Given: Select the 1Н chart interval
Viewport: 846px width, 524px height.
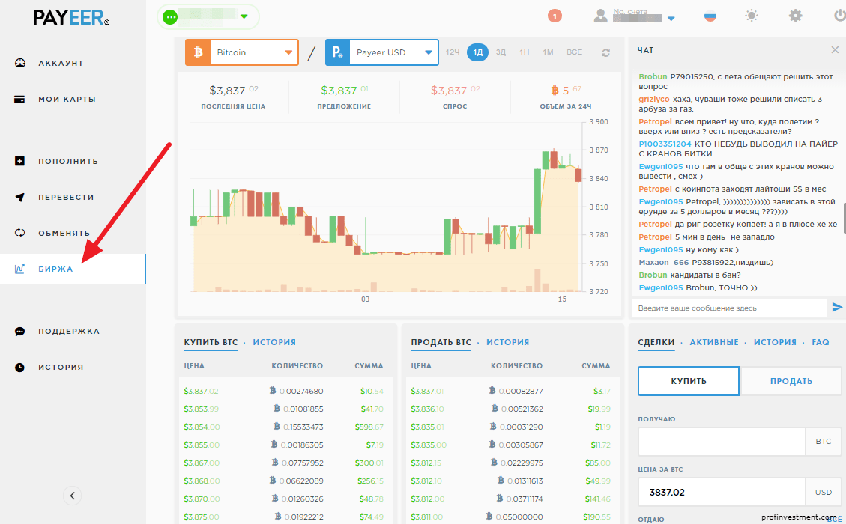Looking at the screenshot, I should coord(524,52).
